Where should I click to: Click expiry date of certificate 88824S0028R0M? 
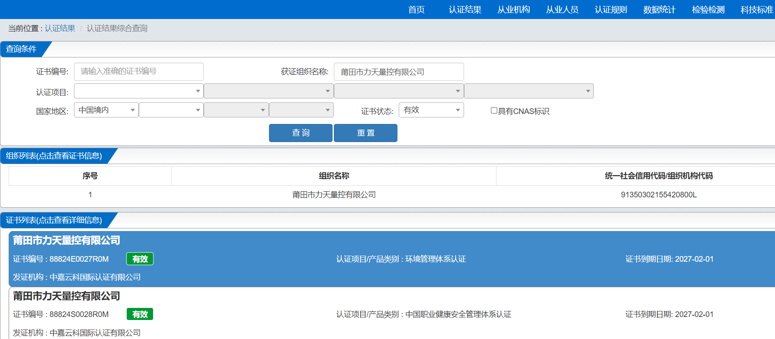[694, 314]
